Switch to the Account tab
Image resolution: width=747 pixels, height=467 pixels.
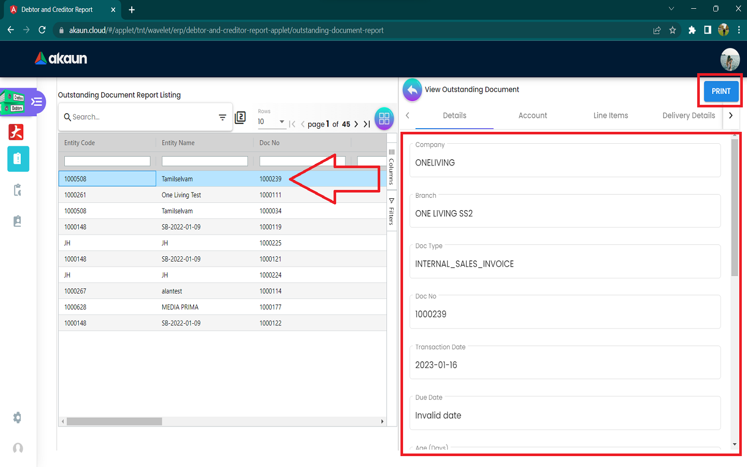click(x=532, y=116)
